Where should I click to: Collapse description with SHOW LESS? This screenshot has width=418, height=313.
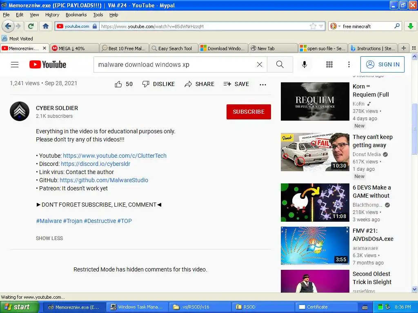pos(49,238)
